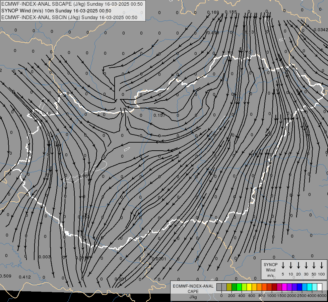Click the 0.412 CAPE value on map
The height and width of the screenshot is (302, 328).
point(25,277)
